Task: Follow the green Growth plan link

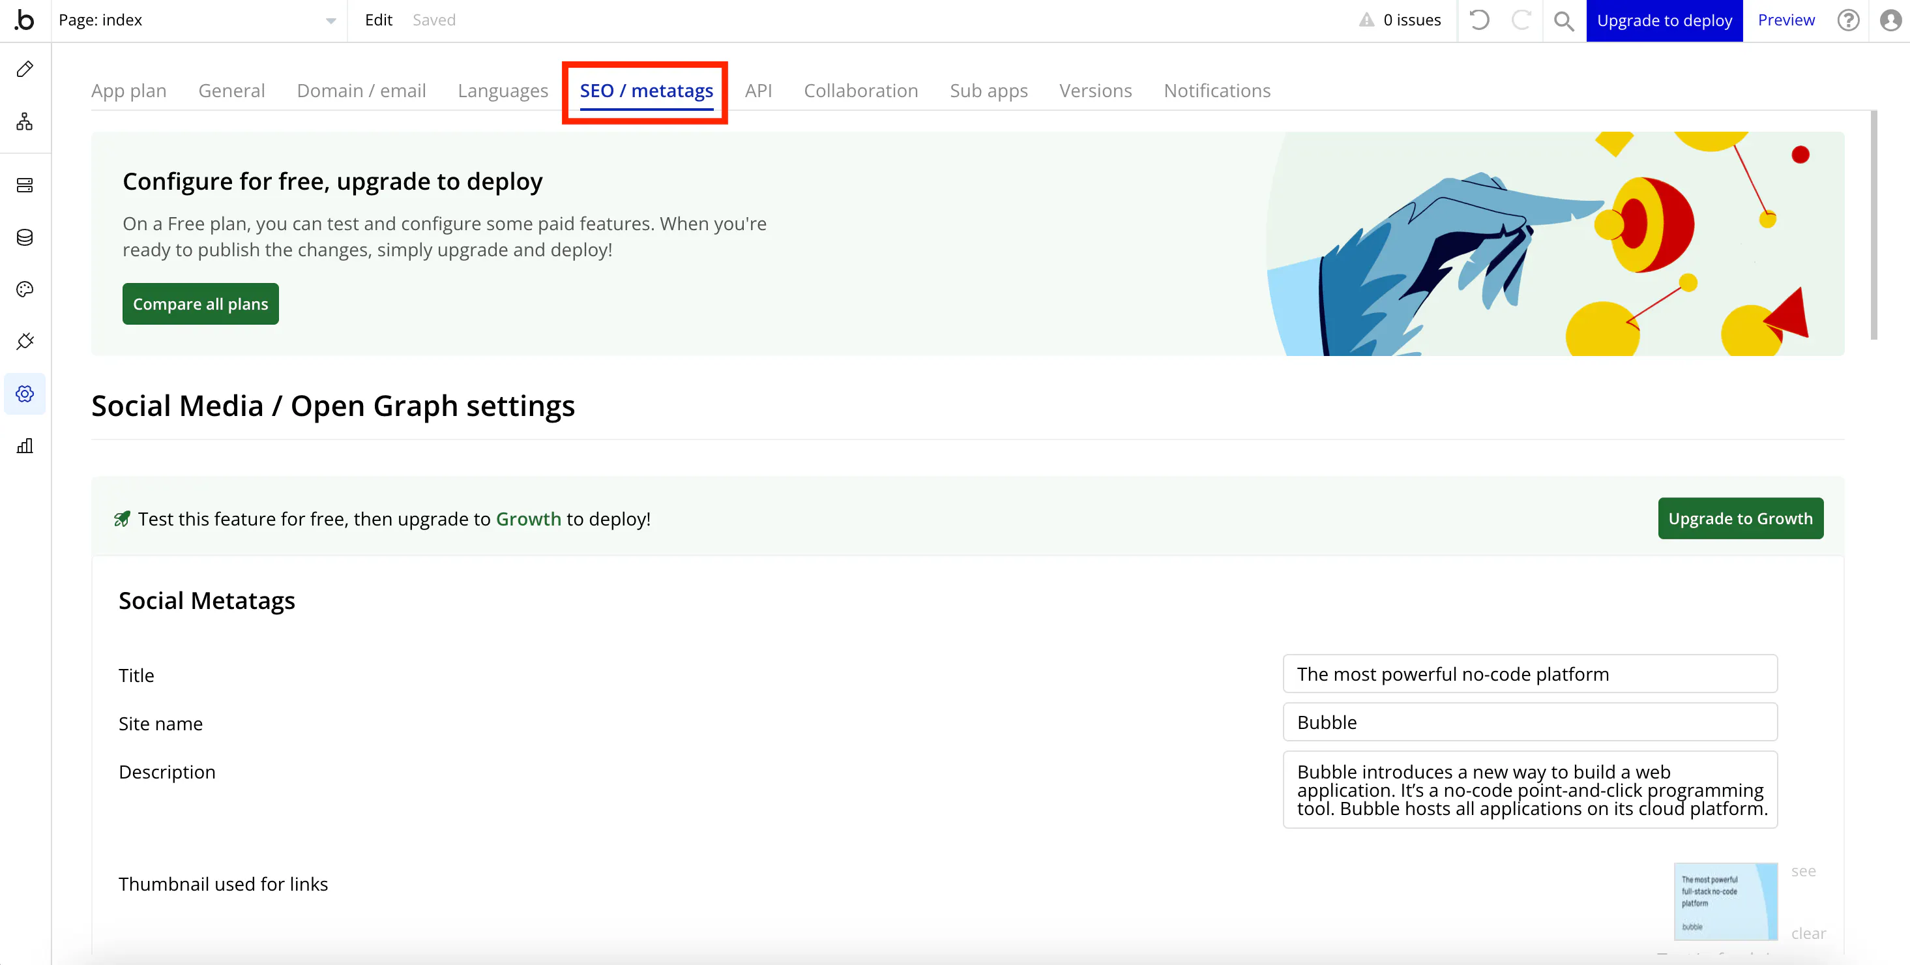Action: click(528, 519)
